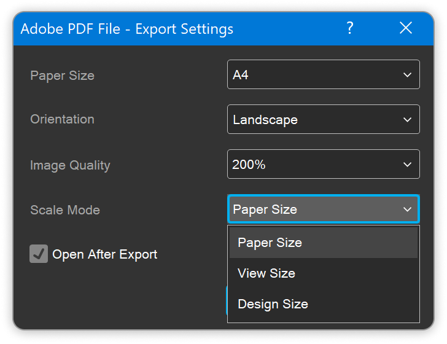Open the Paper Size dropdown showing A4
This screenshot has height=344, width=447.
316,75
